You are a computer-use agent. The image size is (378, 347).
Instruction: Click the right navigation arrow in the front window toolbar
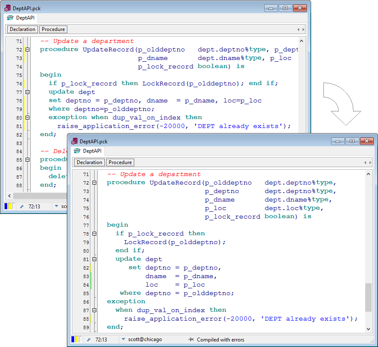pyautogui.click(x=370, y=163)
